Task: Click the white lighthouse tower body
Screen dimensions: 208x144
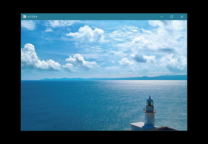Action: (150, 118)
